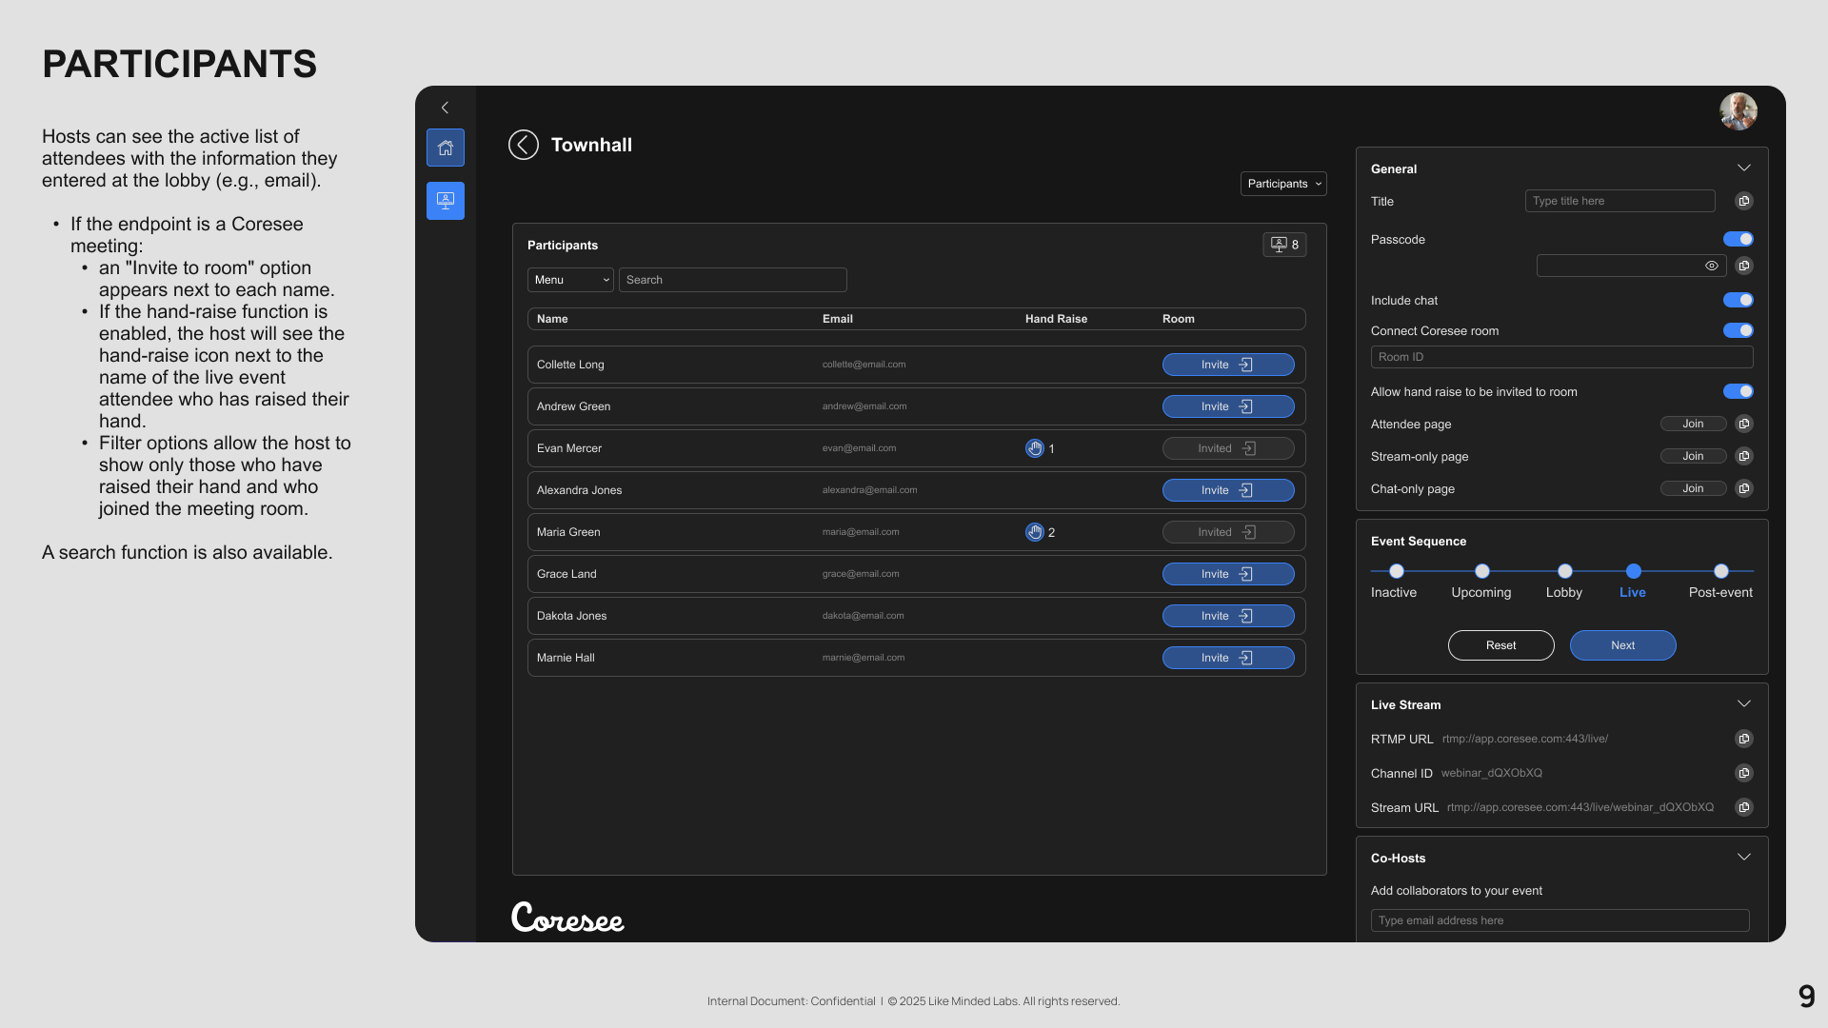Toggle the Passcode switch

point(1738,239)
